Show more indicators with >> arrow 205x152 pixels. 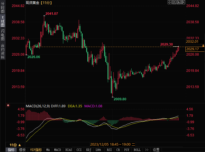coord(147,150)
